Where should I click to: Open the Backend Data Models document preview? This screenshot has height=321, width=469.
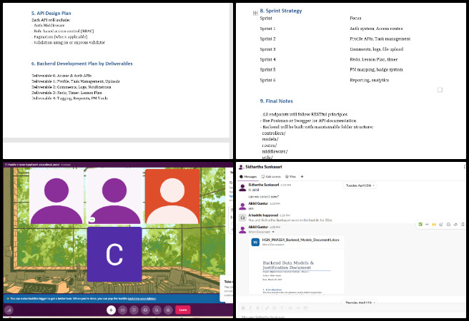pyautogui.click(x=297, y=273)
